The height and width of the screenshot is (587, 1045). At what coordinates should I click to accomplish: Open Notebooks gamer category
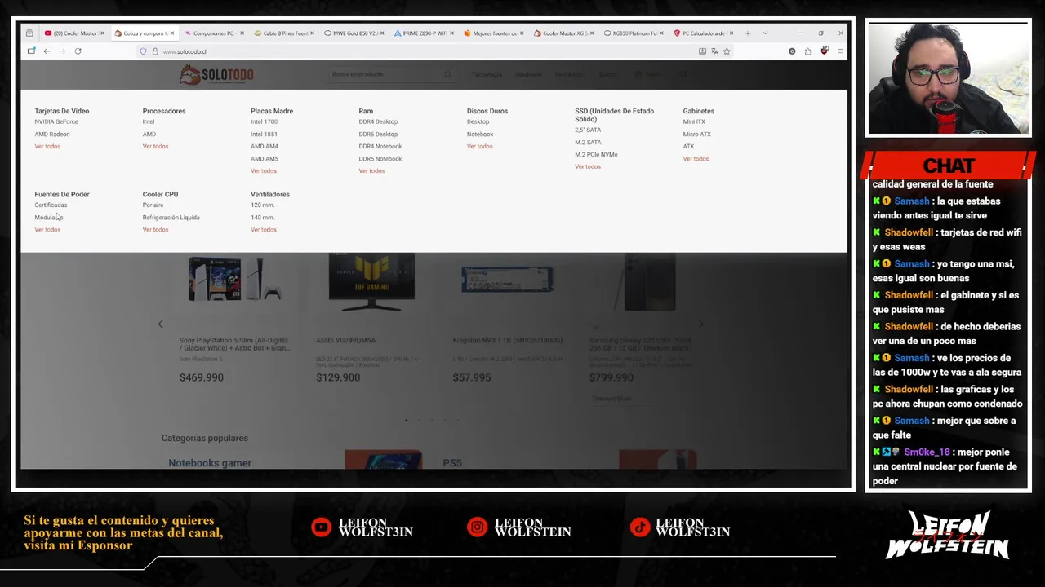(210, 463)
